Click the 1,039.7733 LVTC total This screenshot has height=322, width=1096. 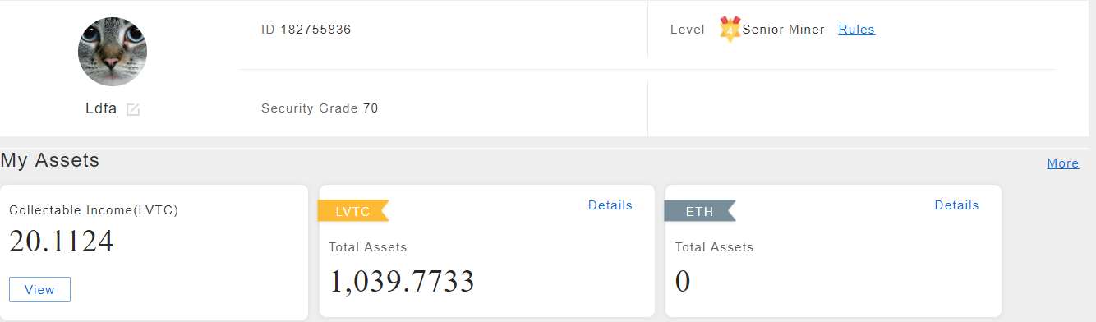point(402,281)
